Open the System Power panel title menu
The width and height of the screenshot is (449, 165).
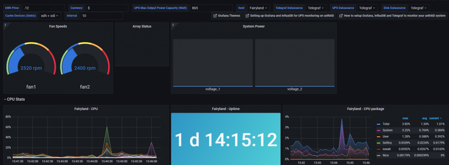point(254,26)
